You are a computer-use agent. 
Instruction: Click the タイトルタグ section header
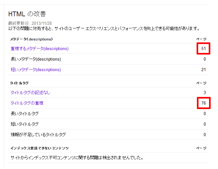(x=19, y=83)
